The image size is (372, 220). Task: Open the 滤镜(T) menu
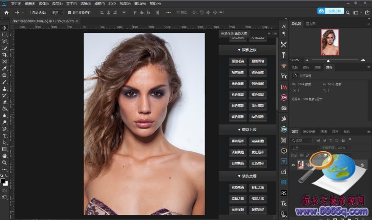point(99,3)
